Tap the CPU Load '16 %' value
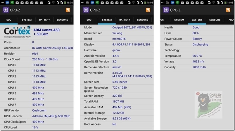235x131 pixels. pos(35,128)
